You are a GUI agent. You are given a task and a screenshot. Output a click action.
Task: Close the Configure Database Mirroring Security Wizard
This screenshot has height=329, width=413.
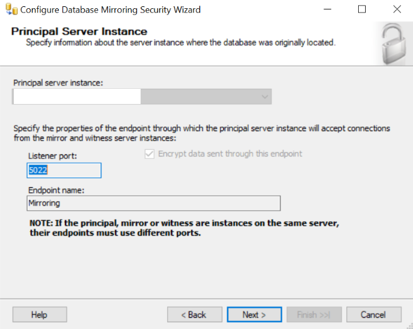pos(396,10)
